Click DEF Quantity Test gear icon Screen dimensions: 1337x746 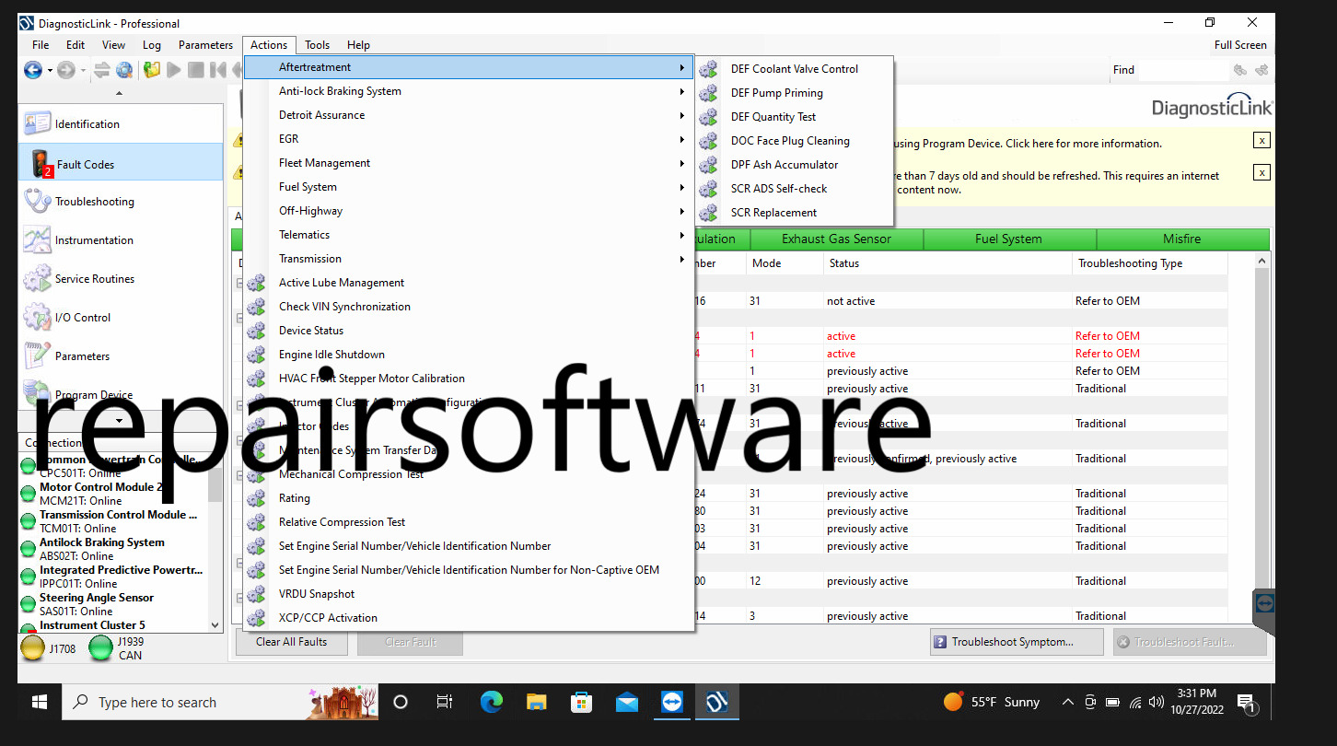coord(708,117)
